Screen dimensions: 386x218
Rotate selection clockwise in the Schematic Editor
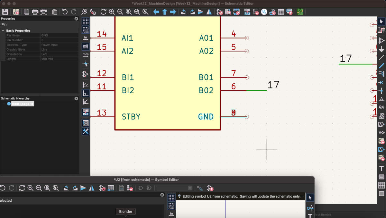point(192,12)
